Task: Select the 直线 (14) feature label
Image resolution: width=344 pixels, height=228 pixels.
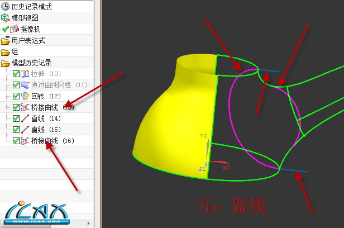Action: point(46,118)
